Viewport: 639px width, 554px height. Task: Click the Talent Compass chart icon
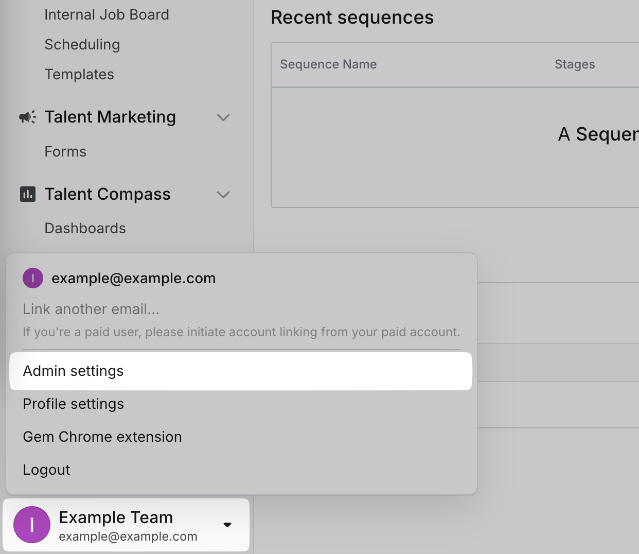(x=28, y=194)
